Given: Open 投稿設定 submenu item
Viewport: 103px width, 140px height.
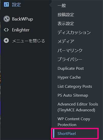Looking at the screenshot, I should 66,15.
